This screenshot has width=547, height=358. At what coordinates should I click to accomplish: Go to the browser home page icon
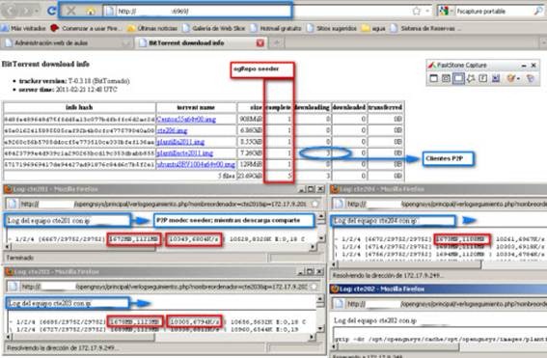pyautogui.click(x=91, y=12)
